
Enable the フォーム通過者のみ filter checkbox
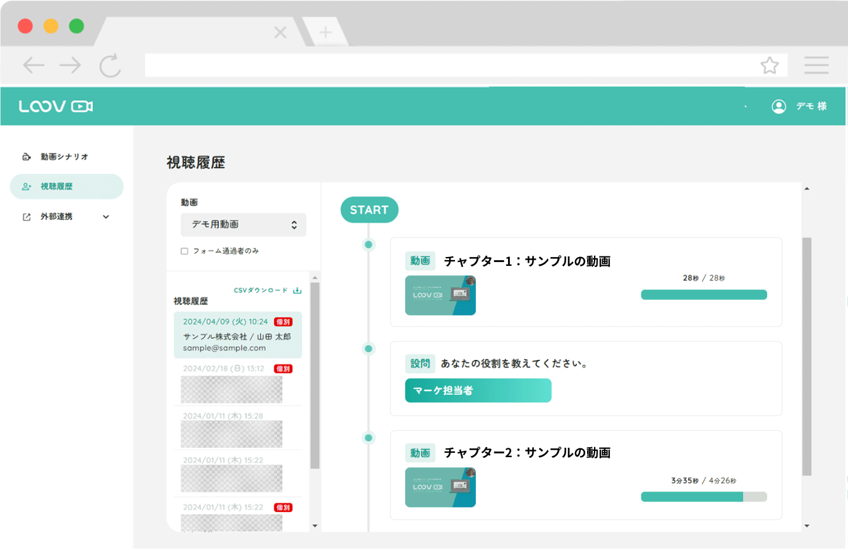[184, 251]
